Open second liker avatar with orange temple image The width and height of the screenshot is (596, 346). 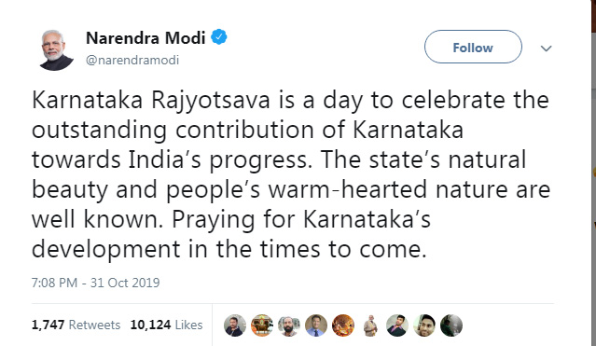coord(262,325)
